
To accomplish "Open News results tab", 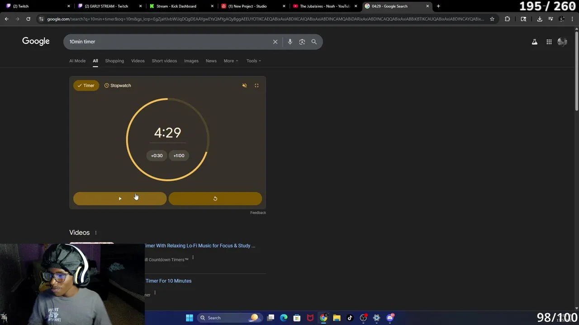I will click(211, 61).
